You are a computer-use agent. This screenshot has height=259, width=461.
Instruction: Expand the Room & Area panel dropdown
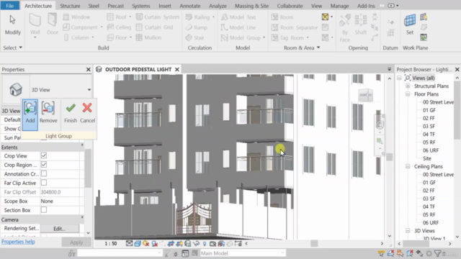(318, 47)
